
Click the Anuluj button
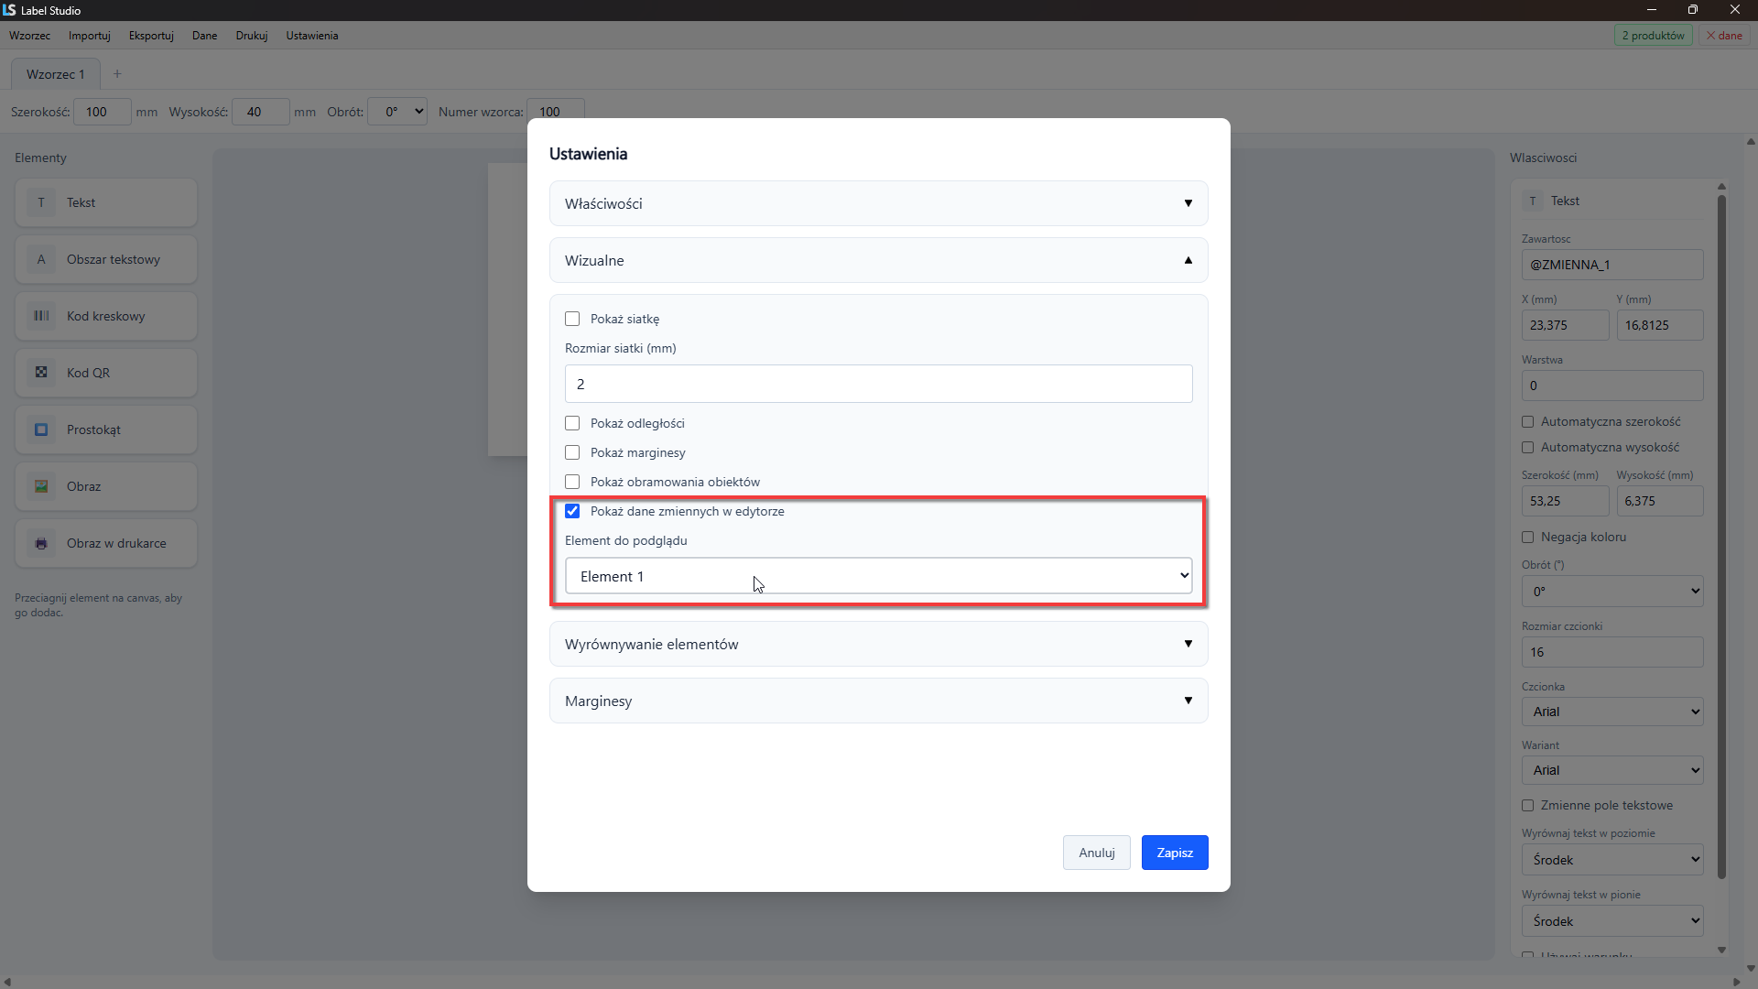1096,853
